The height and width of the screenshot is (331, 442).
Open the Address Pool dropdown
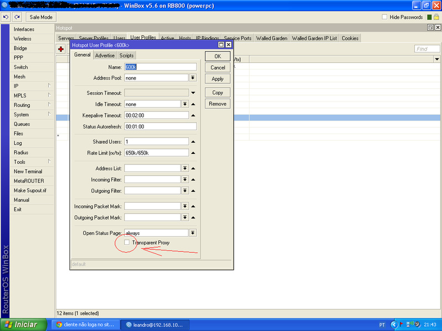193,78
